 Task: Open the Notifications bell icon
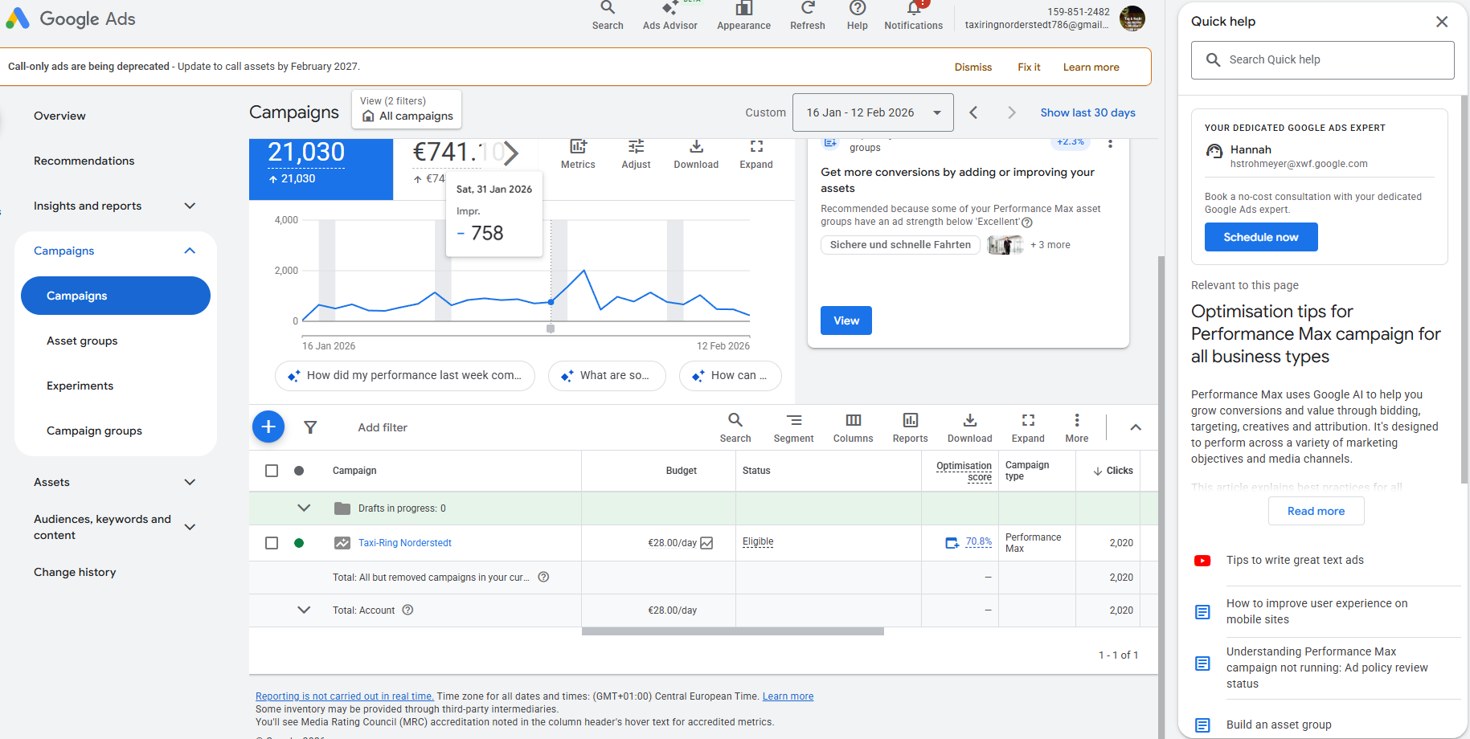coord(913,9)
